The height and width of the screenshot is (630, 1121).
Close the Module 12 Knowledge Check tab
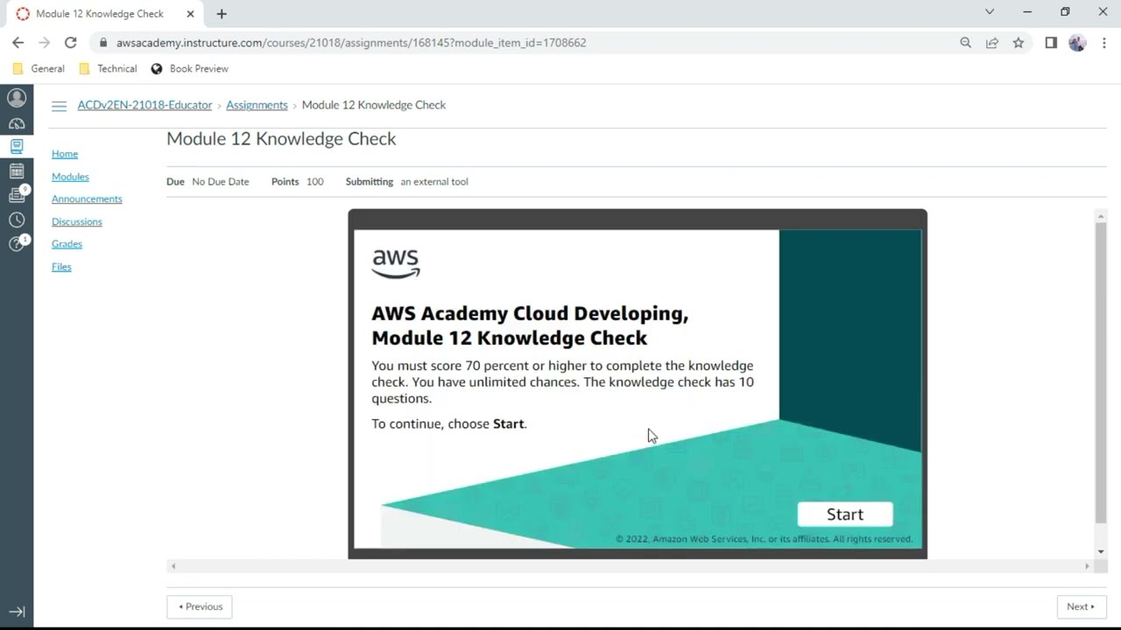tap(190, 14)
